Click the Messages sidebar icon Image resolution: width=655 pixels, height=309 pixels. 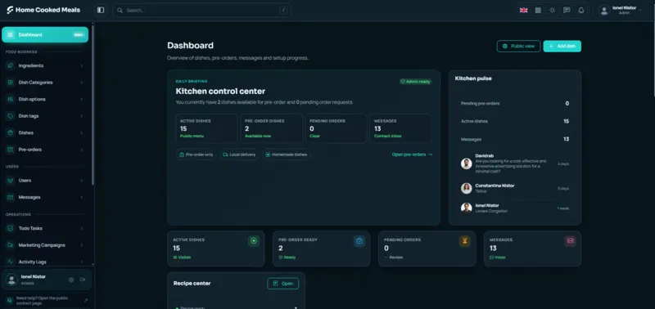[11, 197]
